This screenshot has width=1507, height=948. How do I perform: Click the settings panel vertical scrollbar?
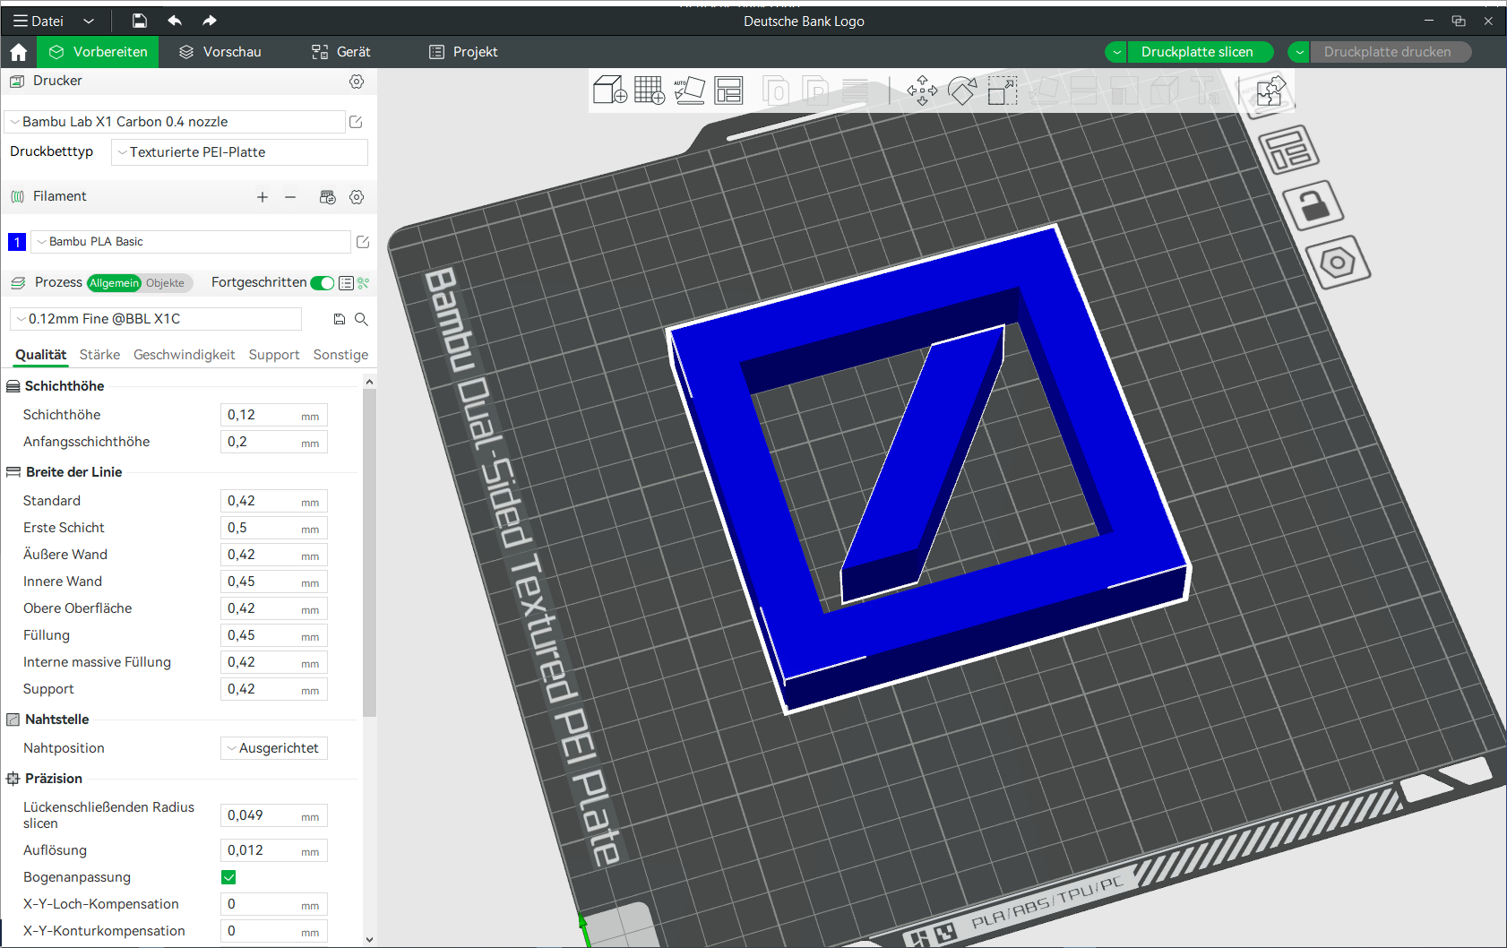[x=369, y=553]
